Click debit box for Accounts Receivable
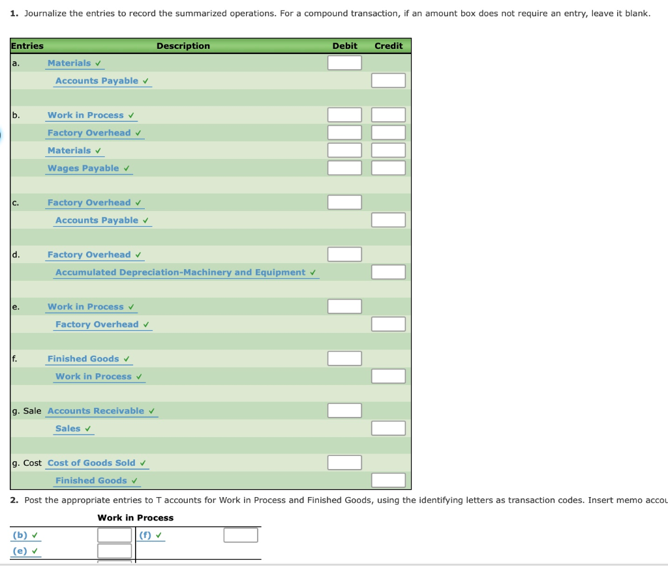The width and height of the screenshot is (668, 570). [344, 411]
